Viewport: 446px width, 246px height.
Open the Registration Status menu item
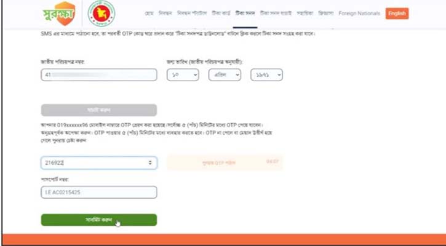(x=192, y=14)
